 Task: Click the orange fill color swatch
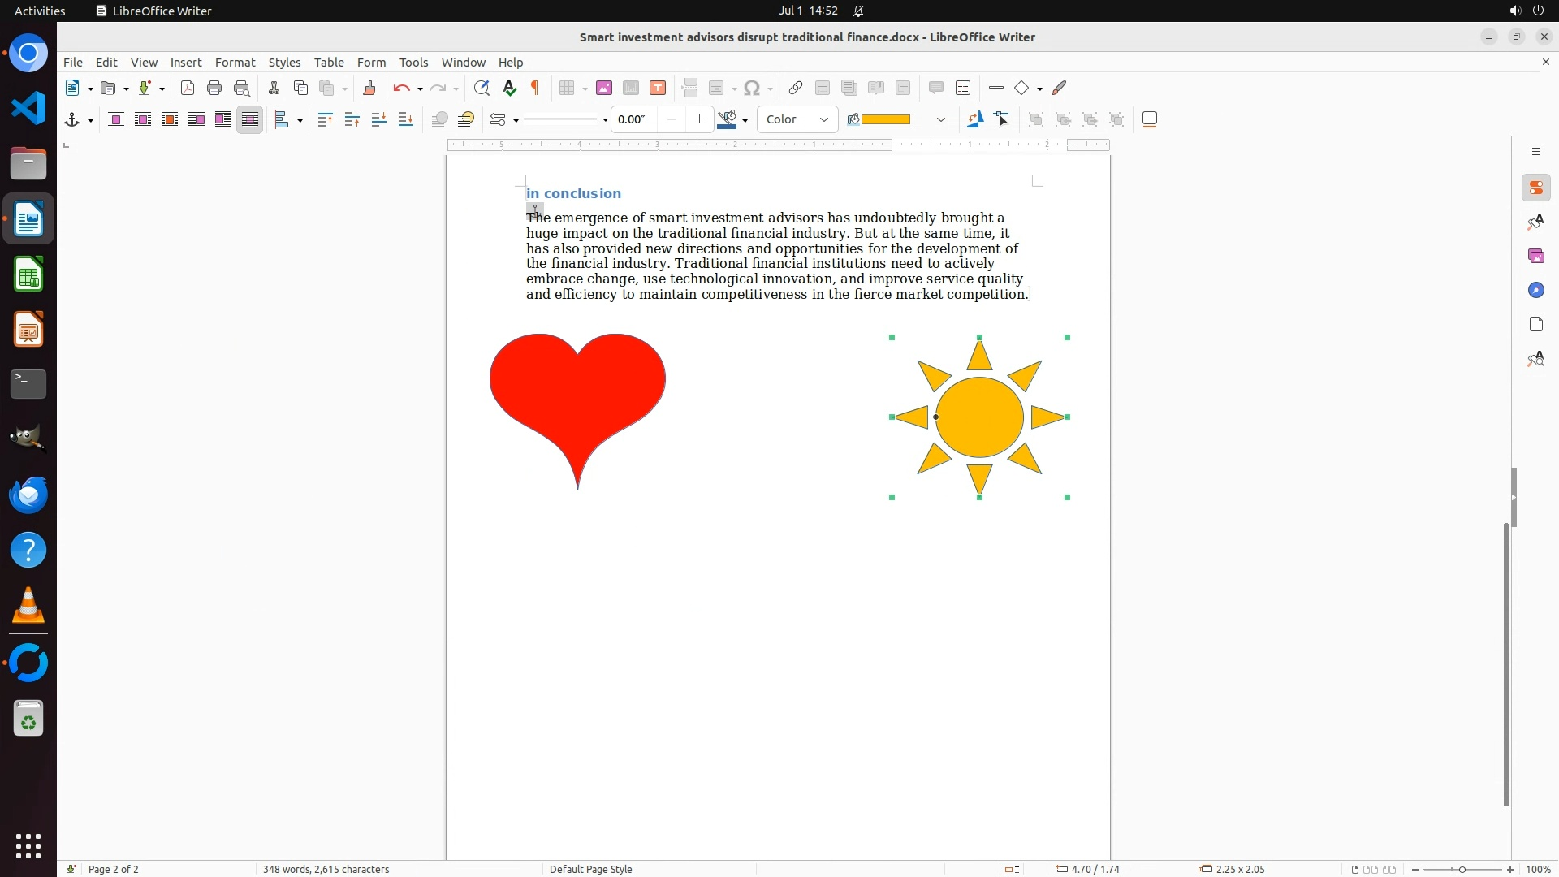click(885, 120)
